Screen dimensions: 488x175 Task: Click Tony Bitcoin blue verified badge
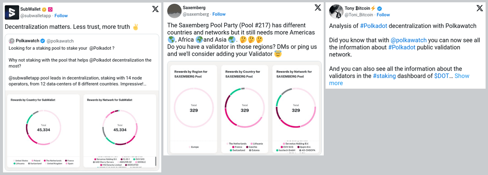coord(380,8)
